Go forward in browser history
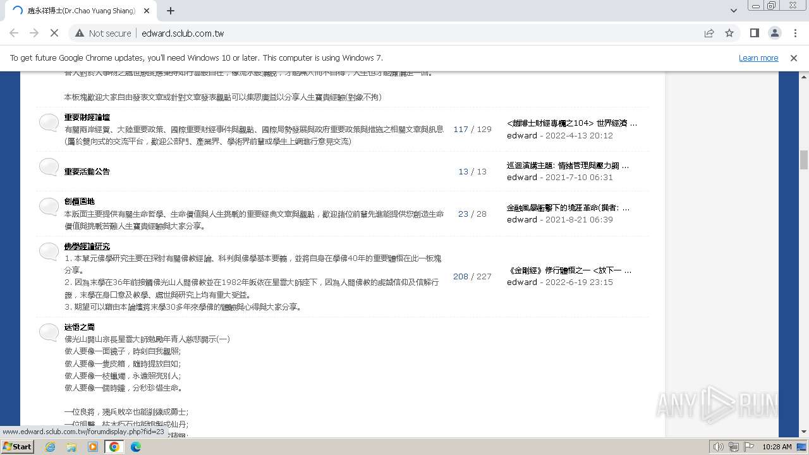The width and height of the screenshot is (809, 455). (34, 33)
